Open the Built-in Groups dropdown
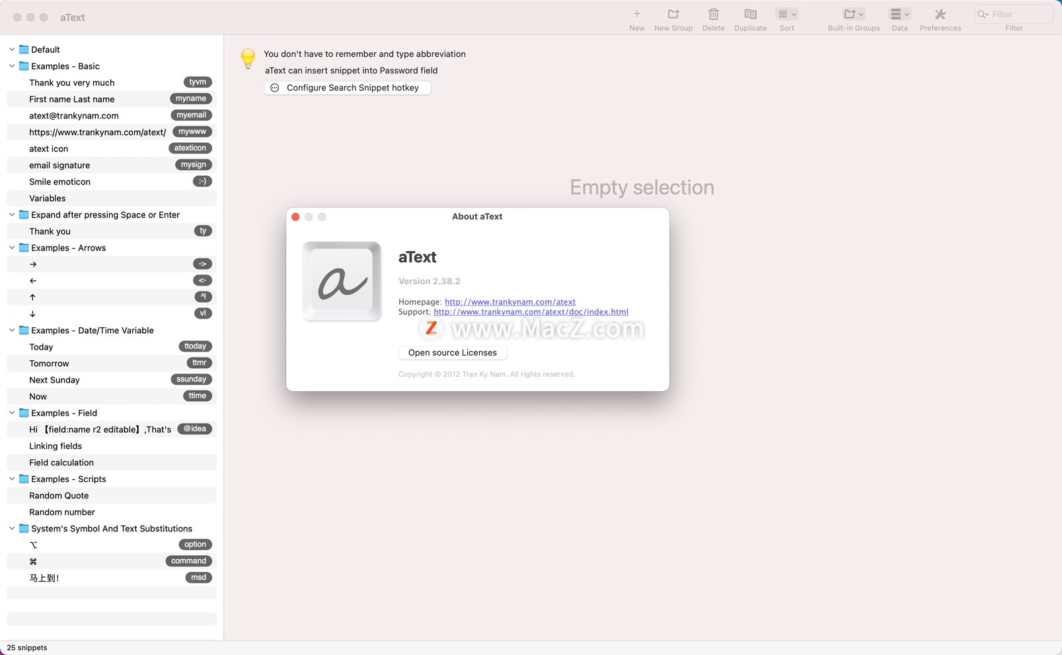 pos(854,14)
